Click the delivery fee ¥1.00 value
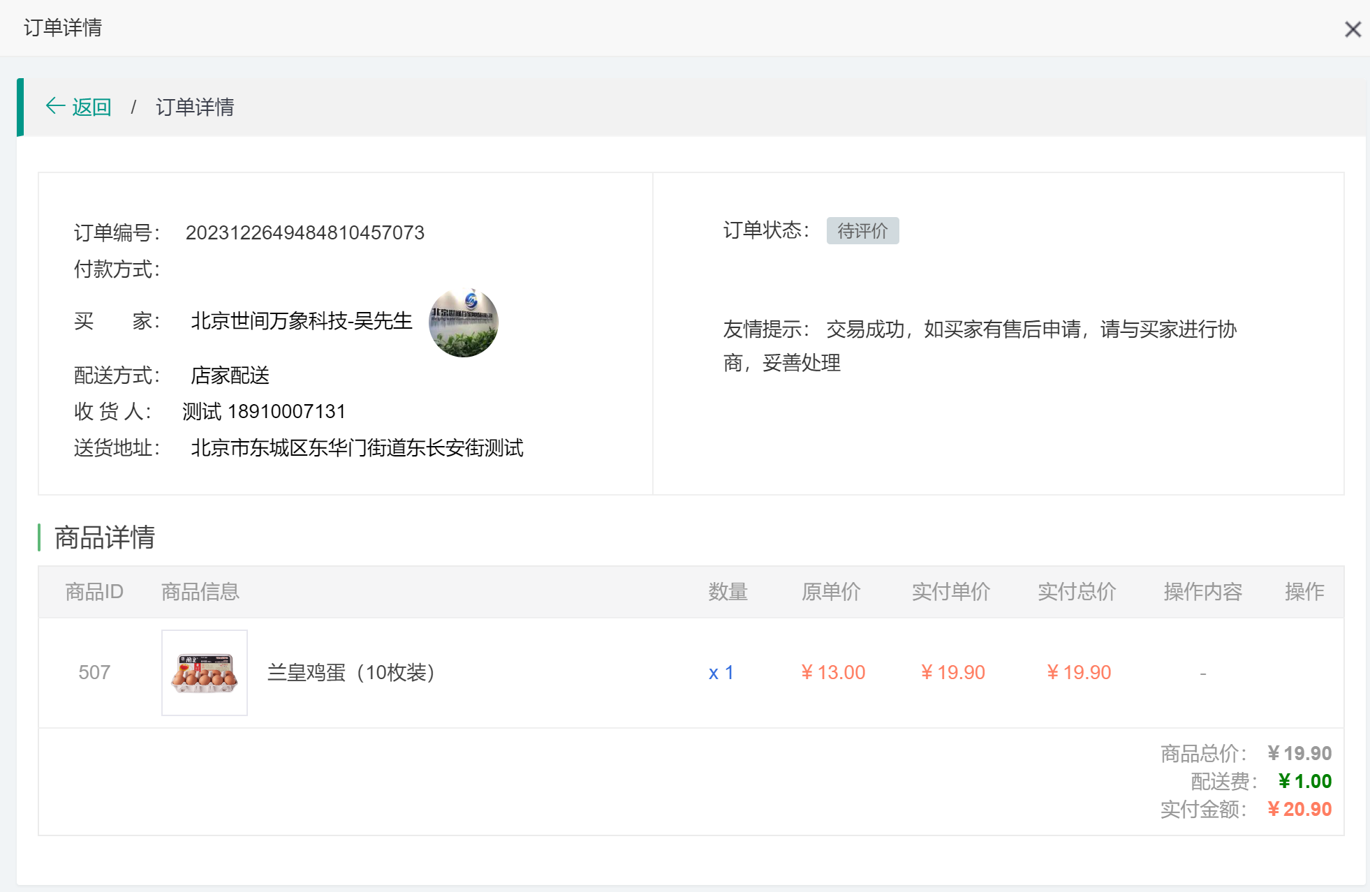Viewport: 1370px width, 892px height. click(x=1304, y=781)
